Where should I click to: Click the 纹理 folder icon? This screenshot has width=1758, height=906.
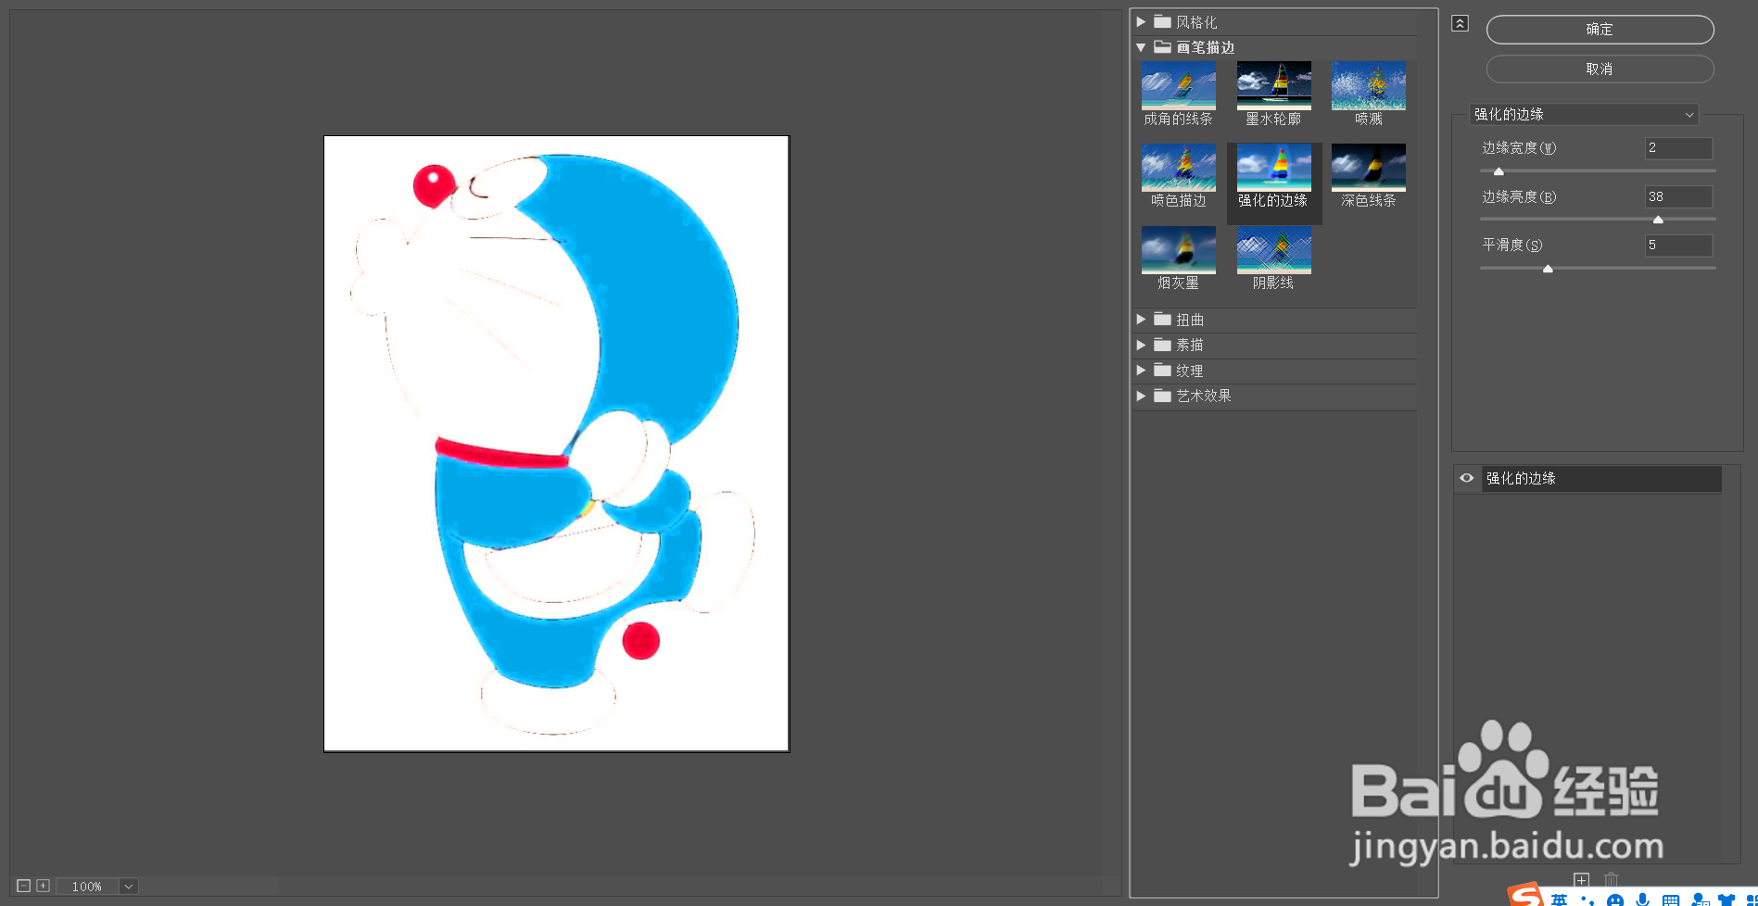1162,371
